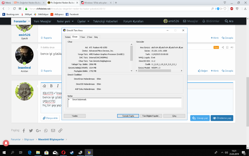The image size is (249, 156).
Task: Open Task View on taskbar
Action: click(x=21, y=152)
